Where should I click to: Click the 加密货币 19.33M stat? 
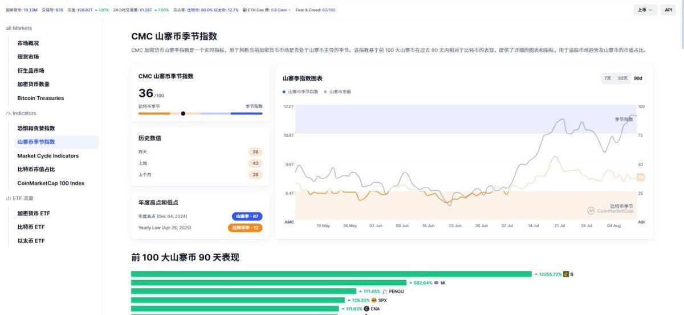[22, 10]
